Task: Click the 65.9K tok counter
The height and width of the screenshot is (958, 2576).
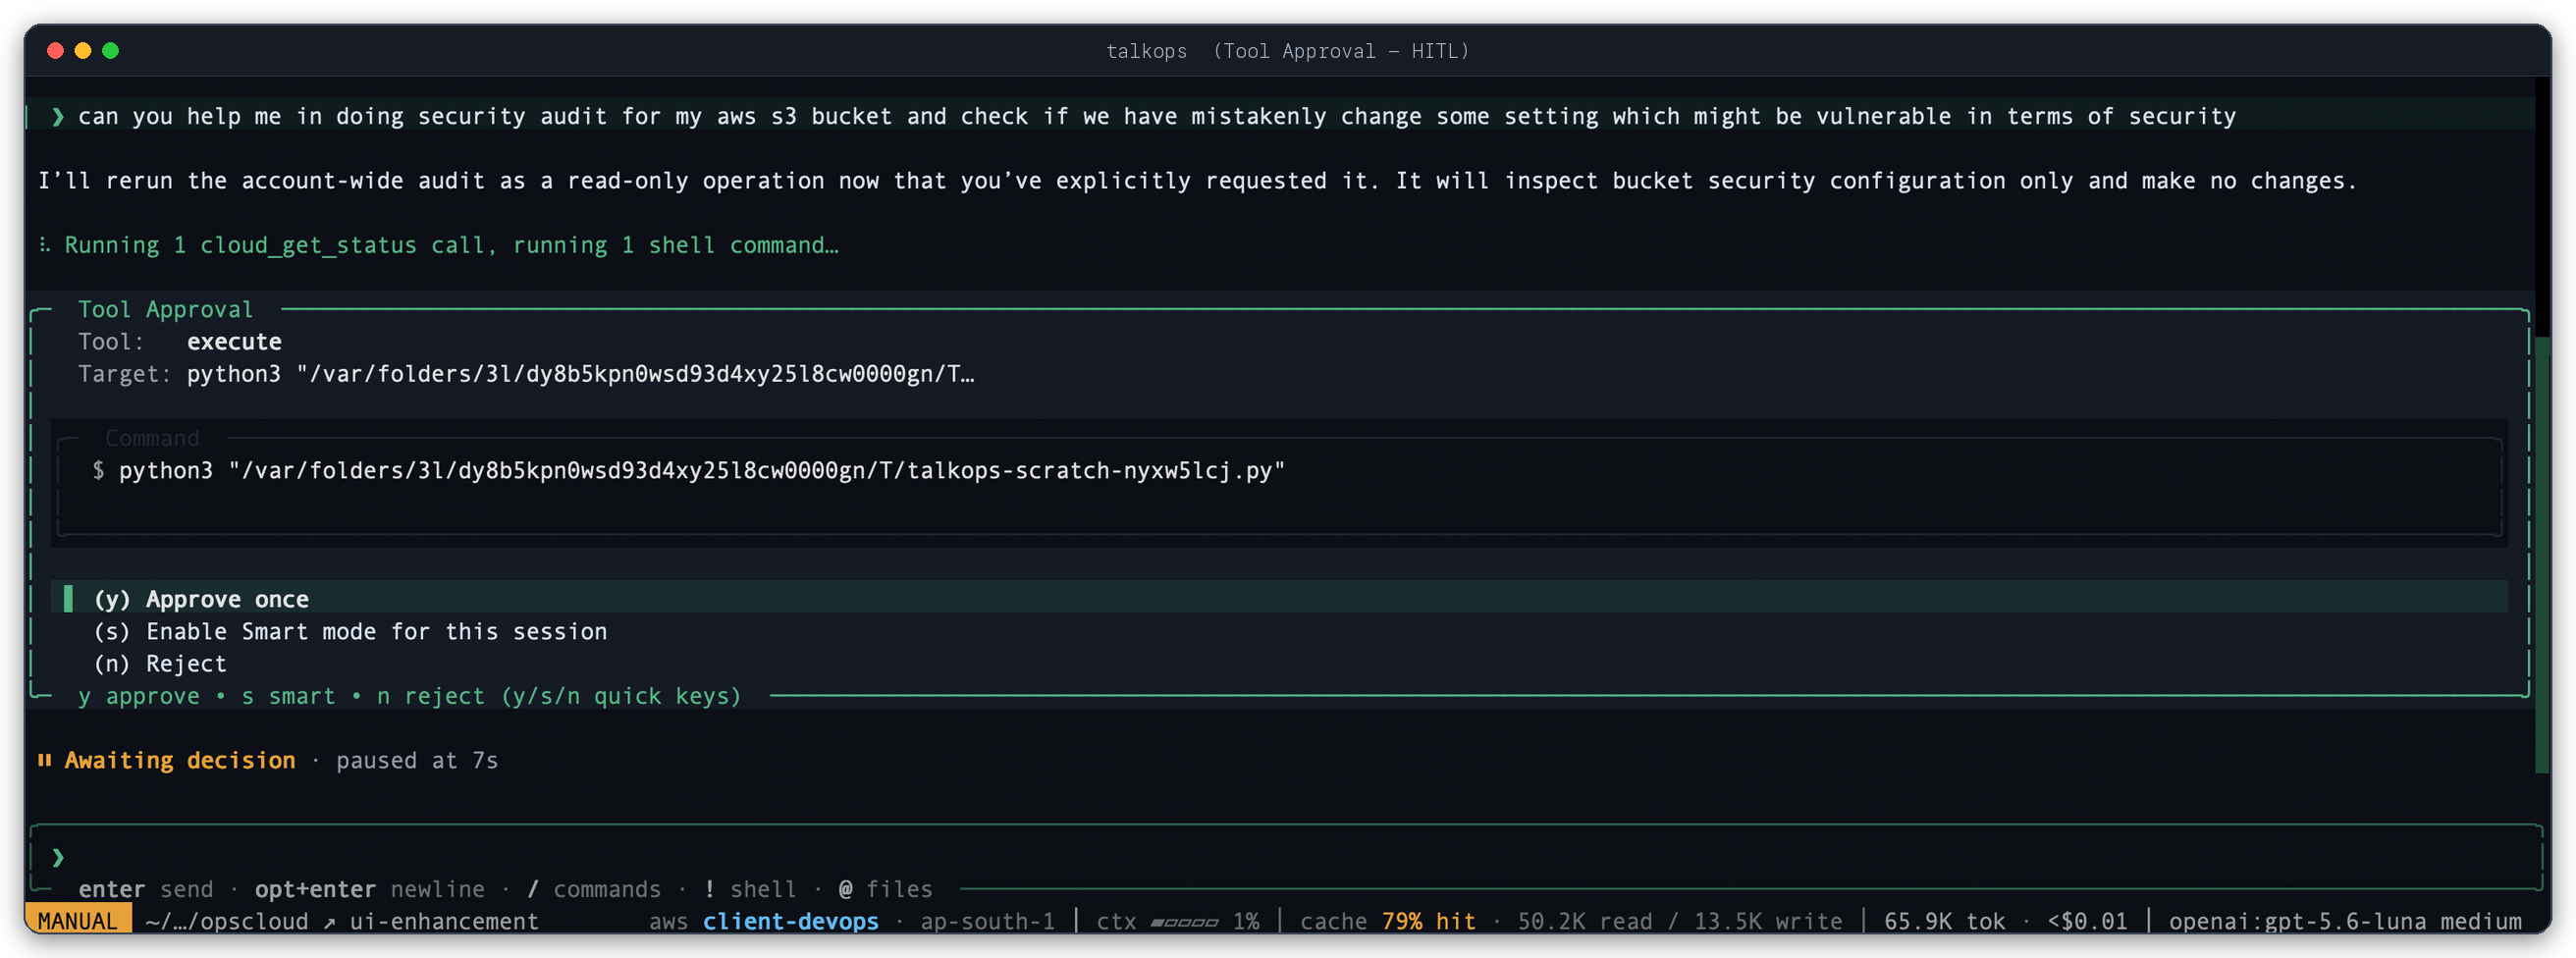Action: click(x=1944, y=920)
